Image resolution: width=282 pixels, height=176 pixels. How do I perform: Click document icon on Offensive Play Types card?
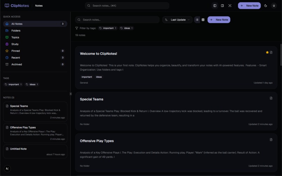pyautogui.click(x=271, y=140)
